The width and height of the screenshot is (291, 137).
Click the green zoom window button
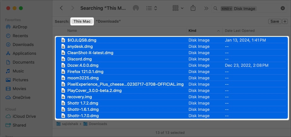click(x=21, y=8)
